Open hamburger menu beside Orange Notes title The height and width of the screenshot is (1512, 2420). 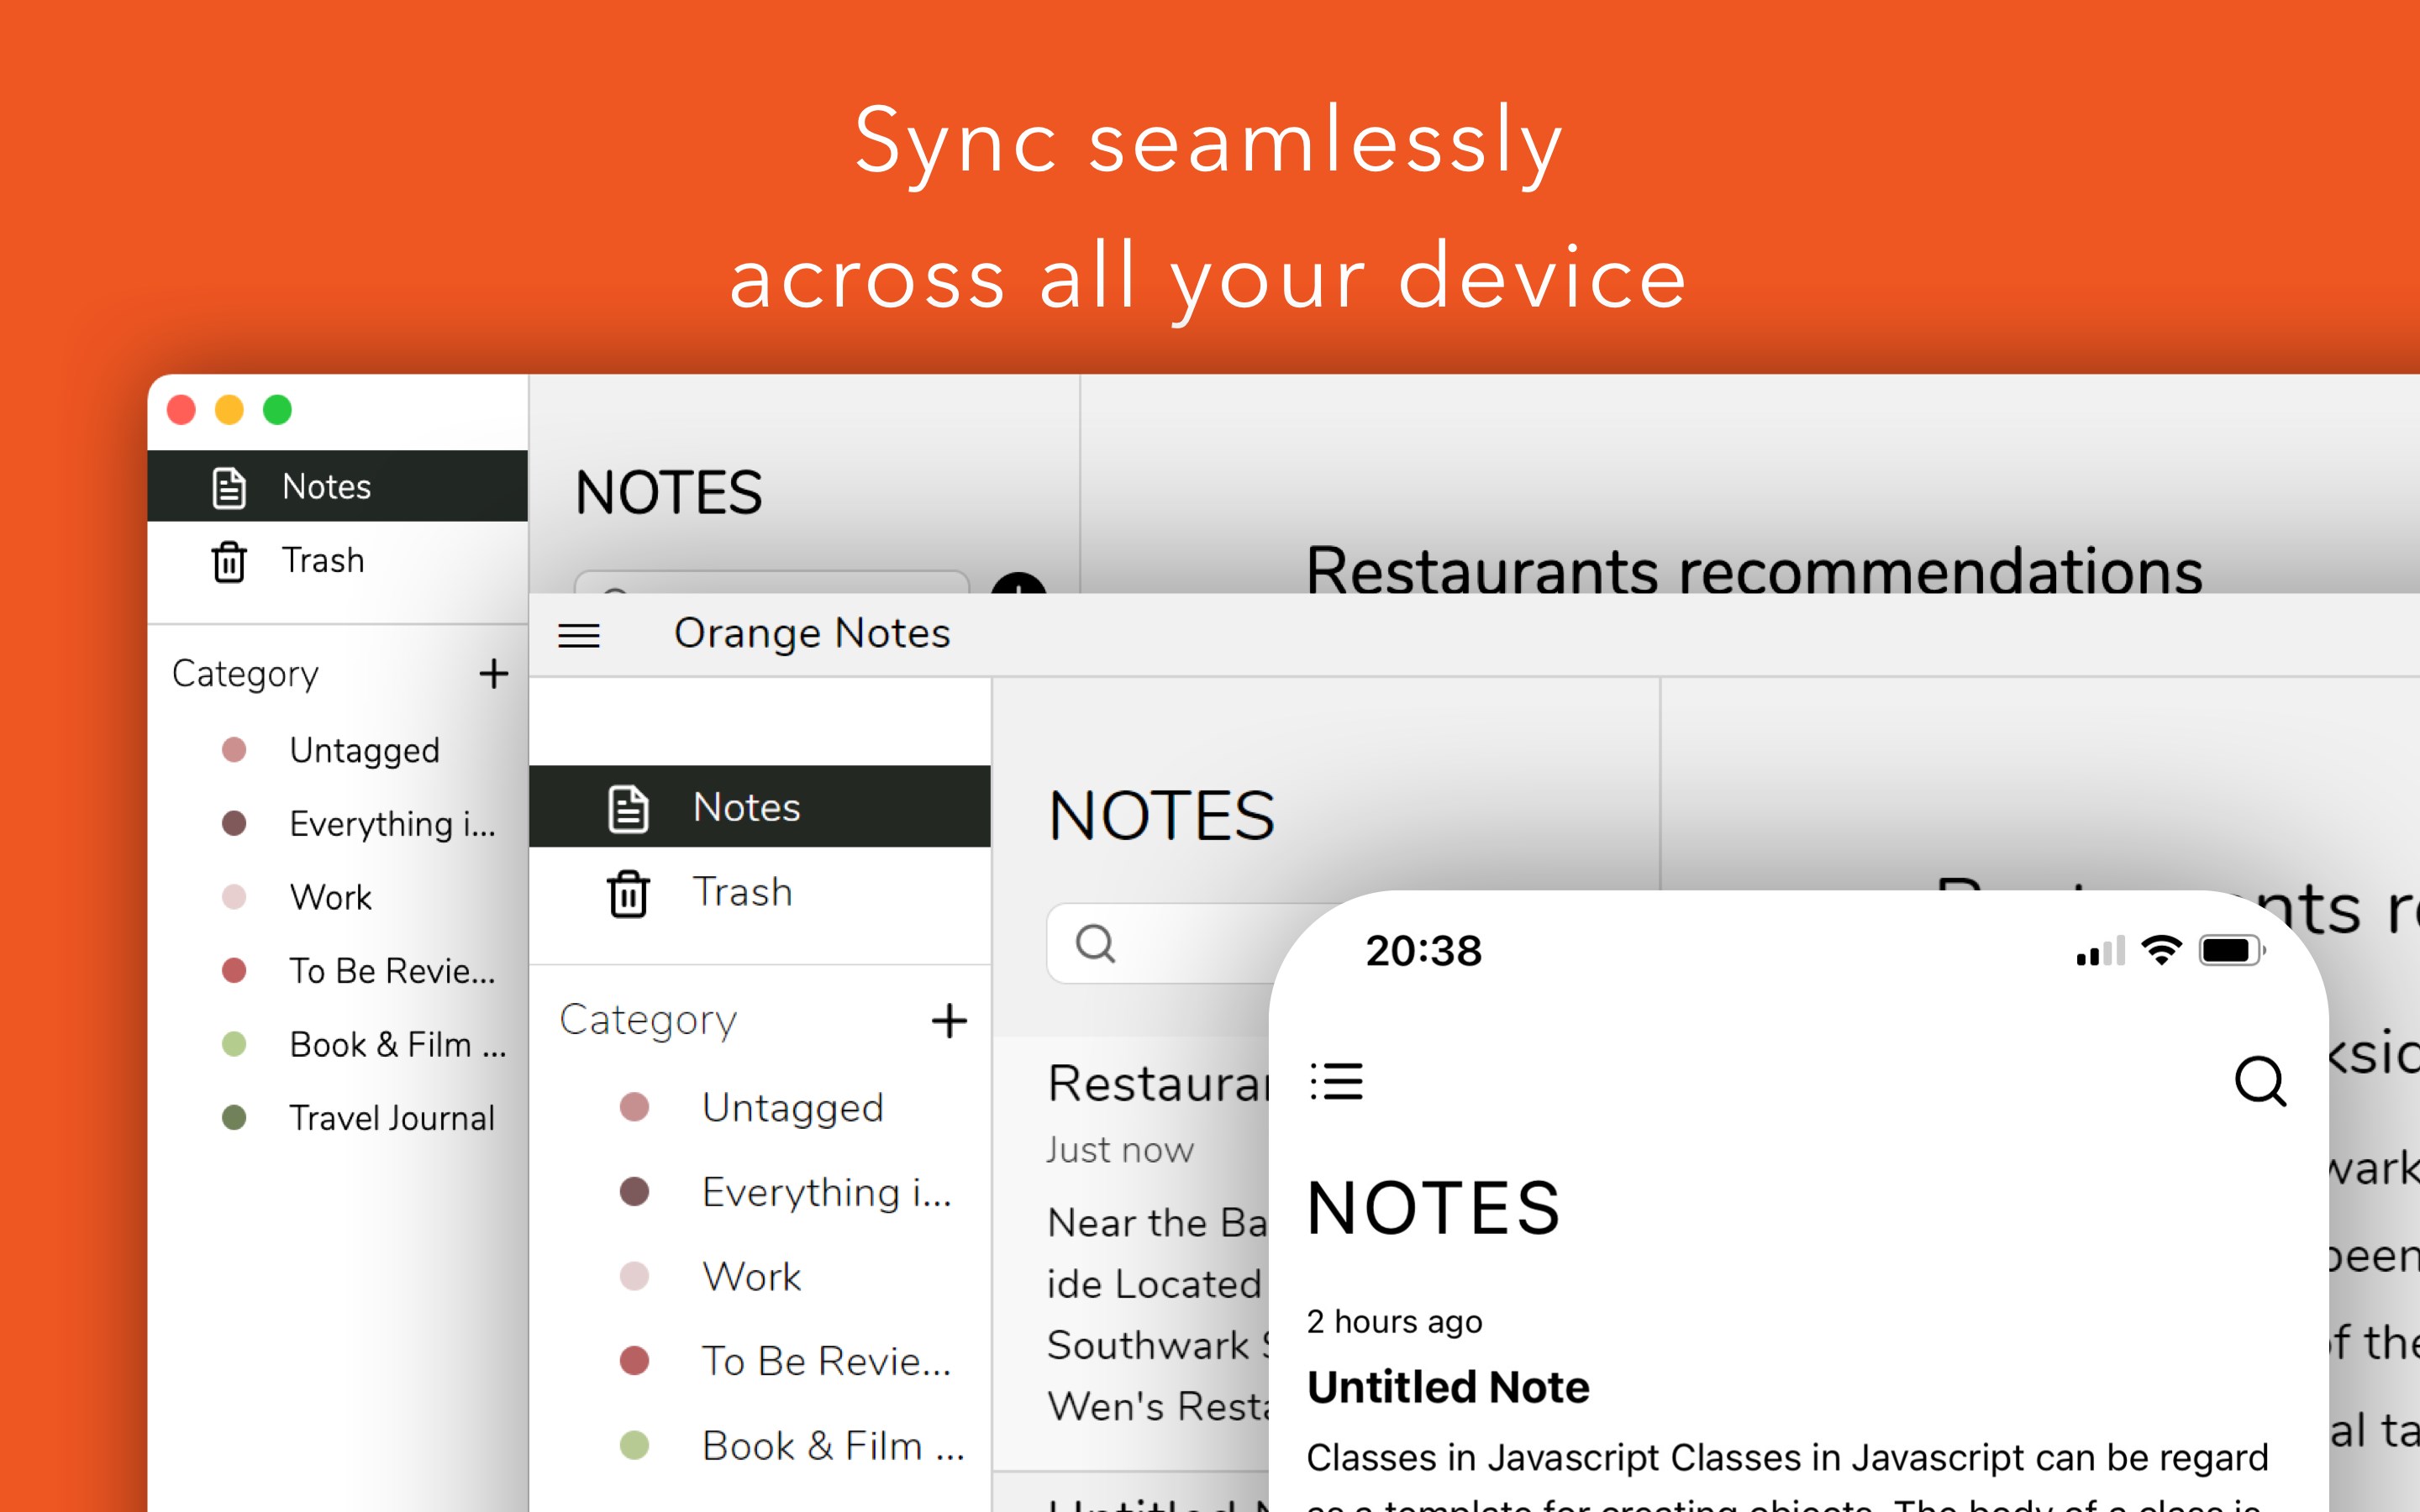click(x=578, y=635)
